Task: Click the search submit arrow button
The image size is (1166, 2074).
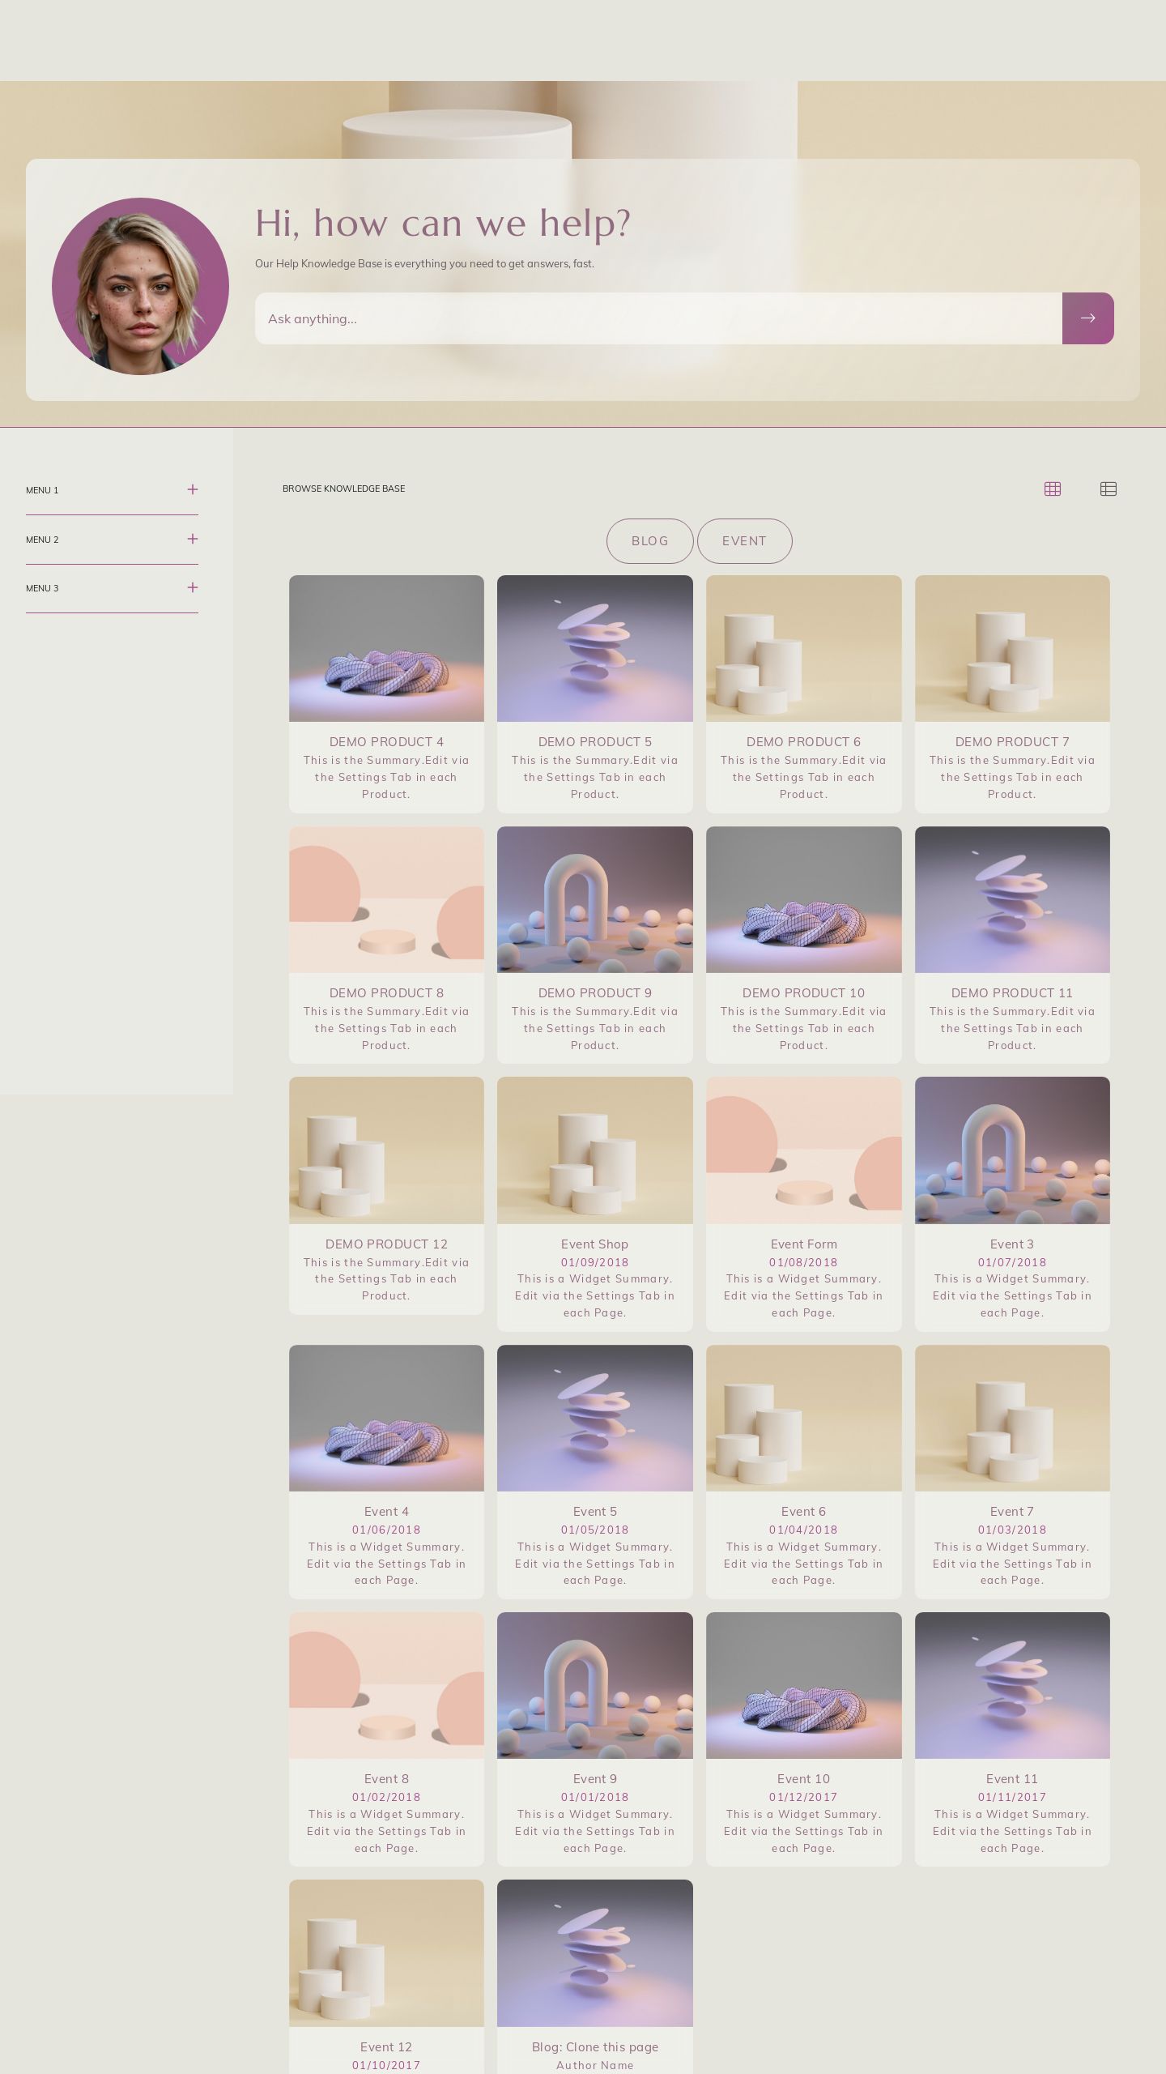Action: (x=1087, y=318)
